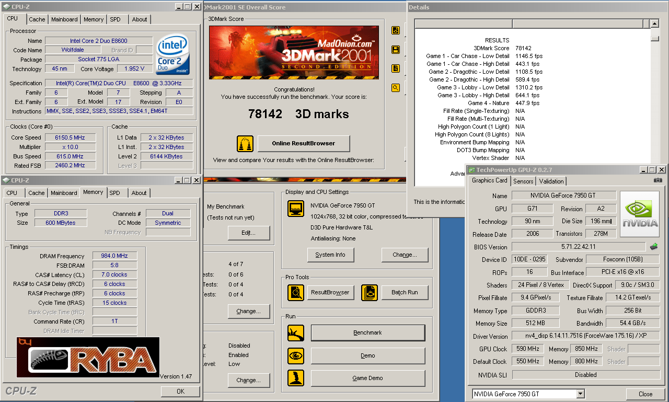Screen dimensions: 669x402
Task: Click the processor Name field Intel Core 2 Duo E8600
Action: [x=99, y=41]
